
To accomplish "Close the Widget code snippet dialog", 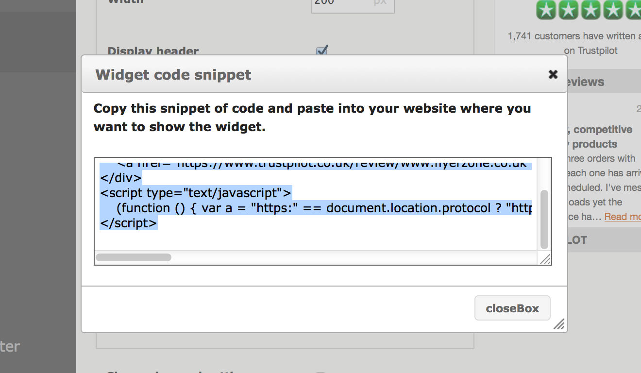I will click(x=553, y=74).
